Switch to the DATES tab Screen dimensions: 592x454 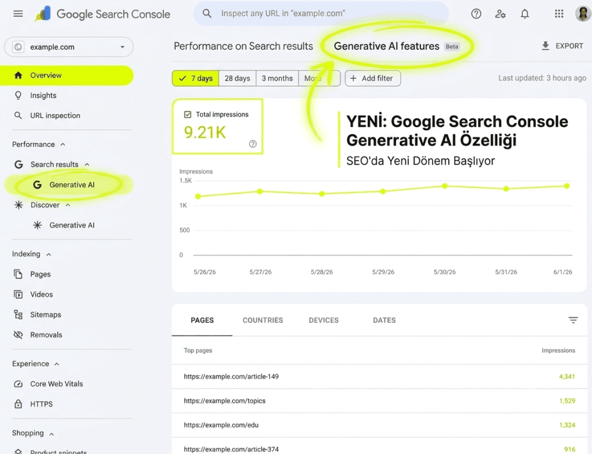coord(384,320)
